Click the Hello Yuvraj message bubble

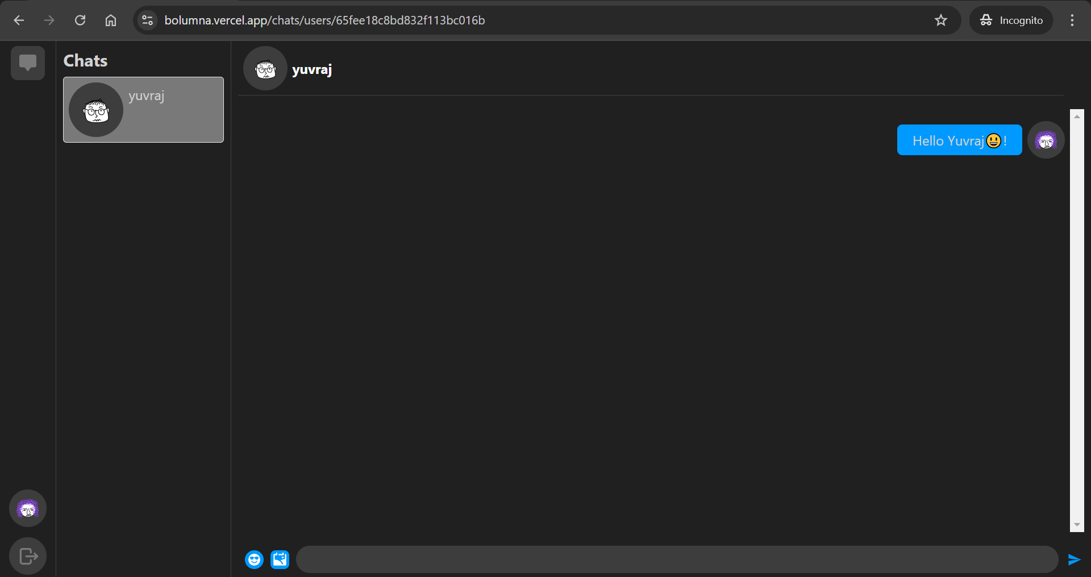(x=959, y=140)
